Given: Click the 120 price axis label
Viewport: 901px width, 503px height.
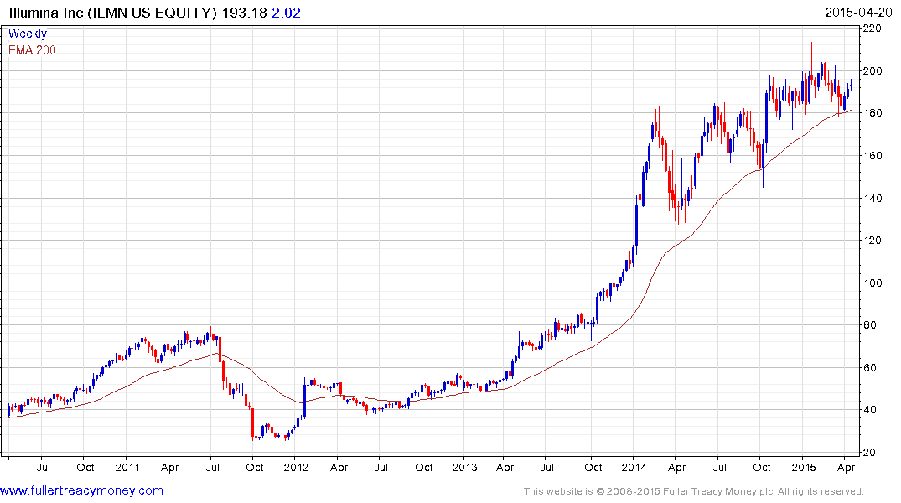Looking at the screenshot, I should point(873,241).
